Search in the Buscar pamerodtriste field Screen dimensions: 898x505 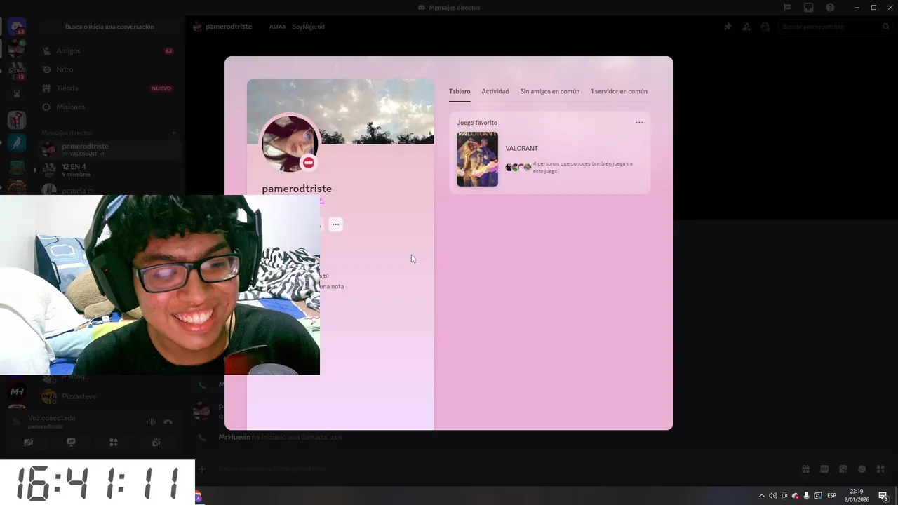835,27
